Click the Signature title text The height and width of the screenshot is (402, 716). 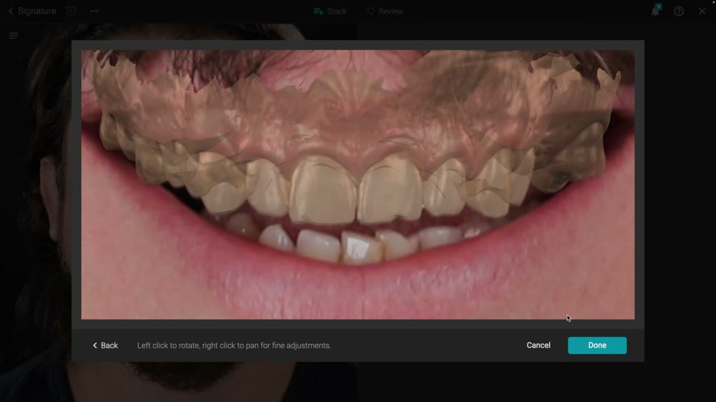click(37, 11)
